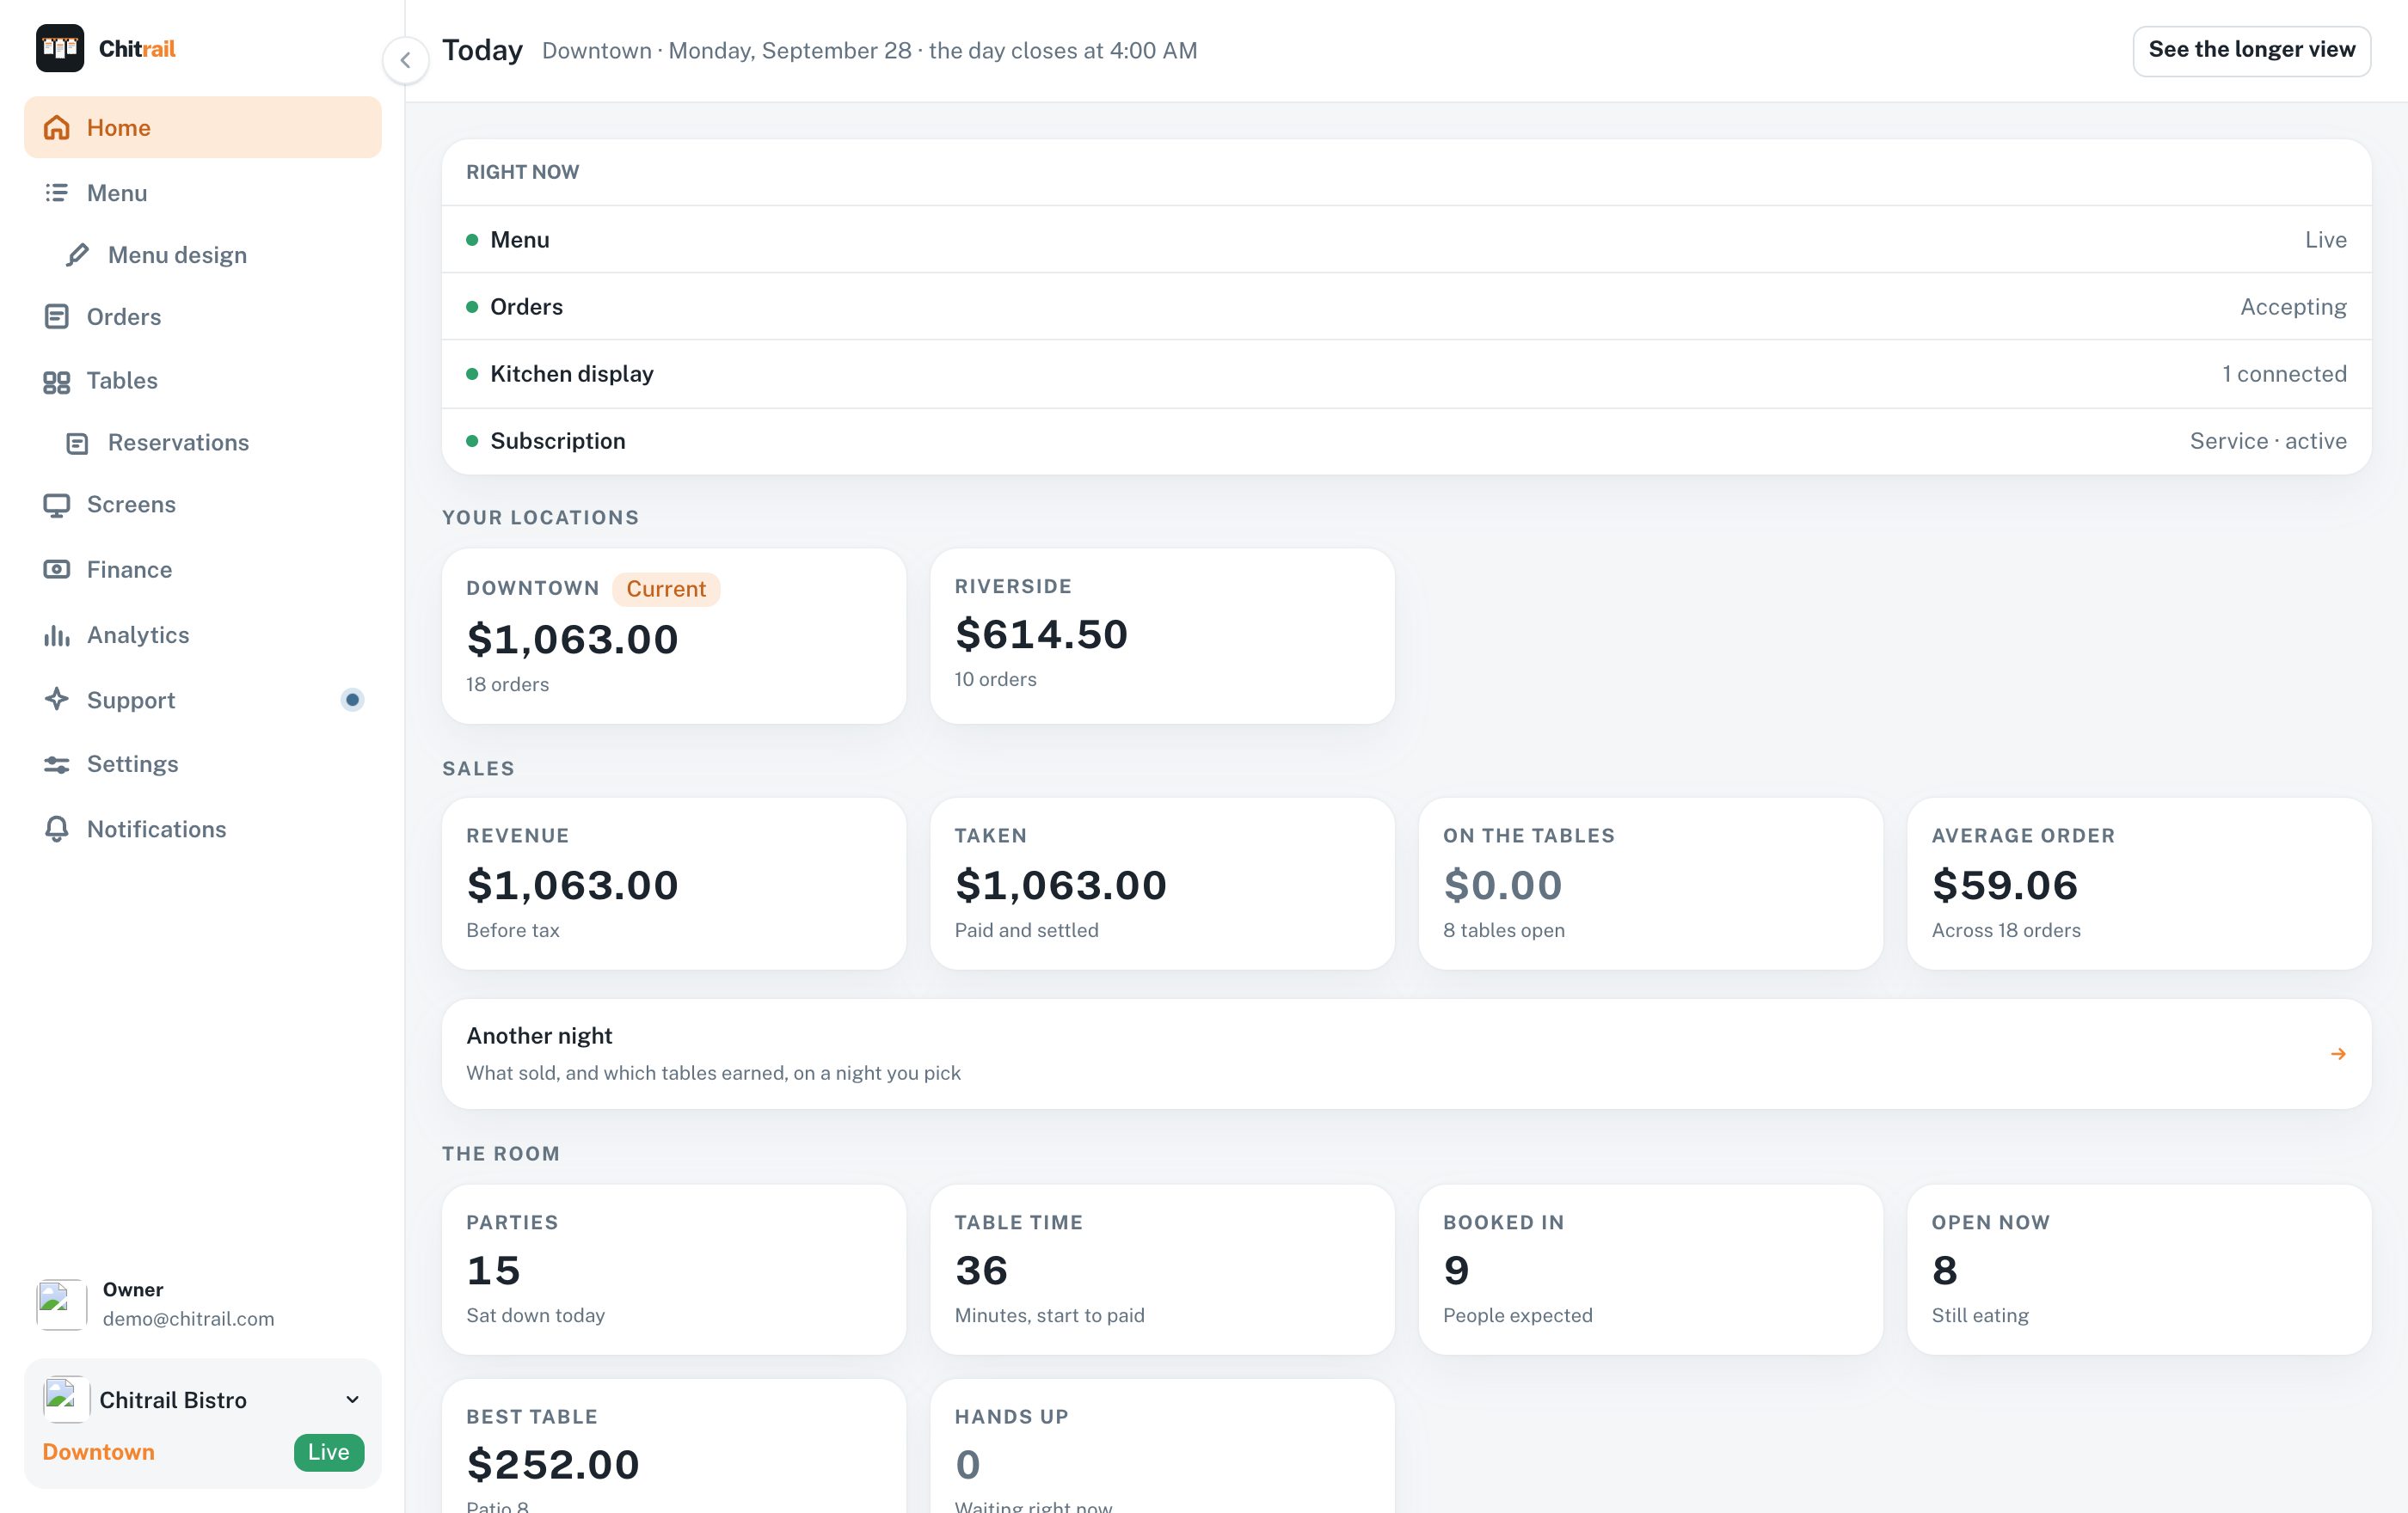Click the Support sparkle icon

click(x=57, y=700)
